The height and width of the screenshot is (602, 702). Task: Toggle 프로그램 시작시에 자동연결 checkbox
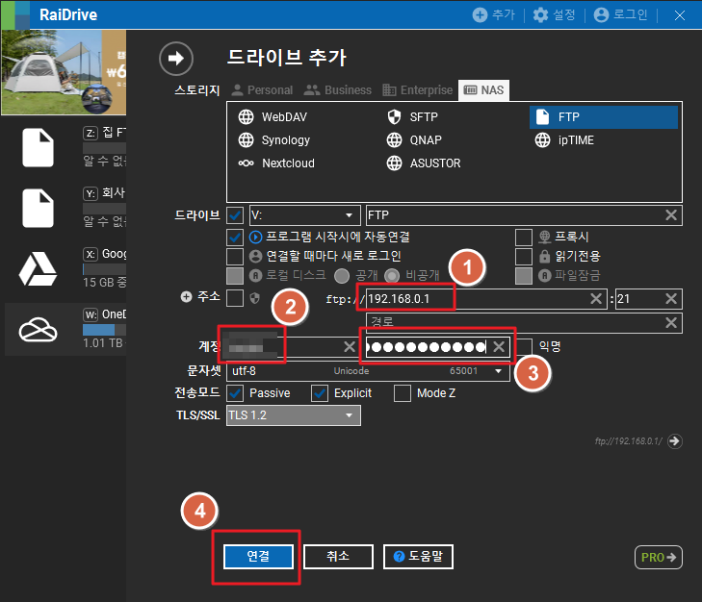235,237
